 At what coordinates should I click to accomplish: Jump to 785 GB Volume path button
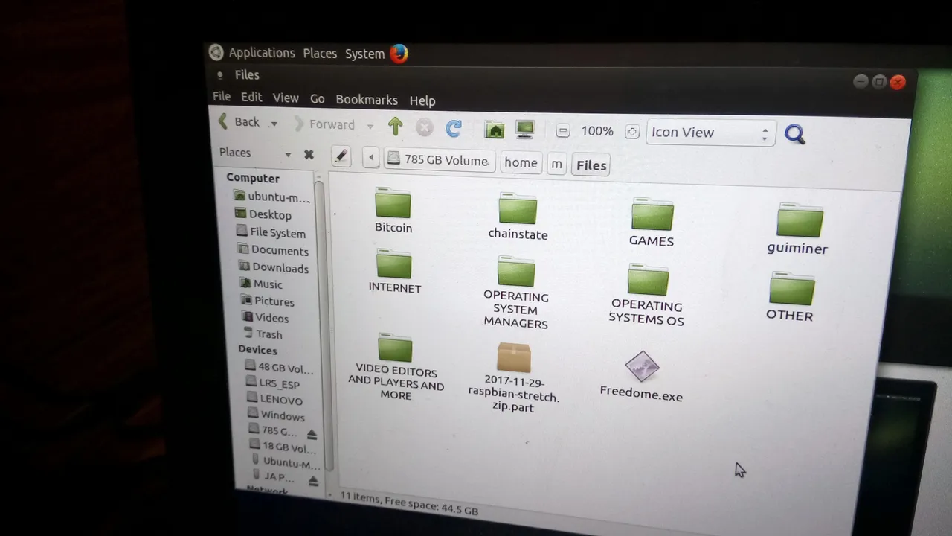click(x=440, y=160)
